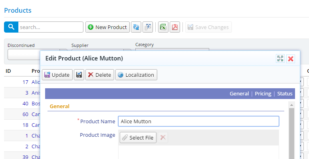
Task: Maximize the Edit Product dialog
Action: tap(280, 59)
